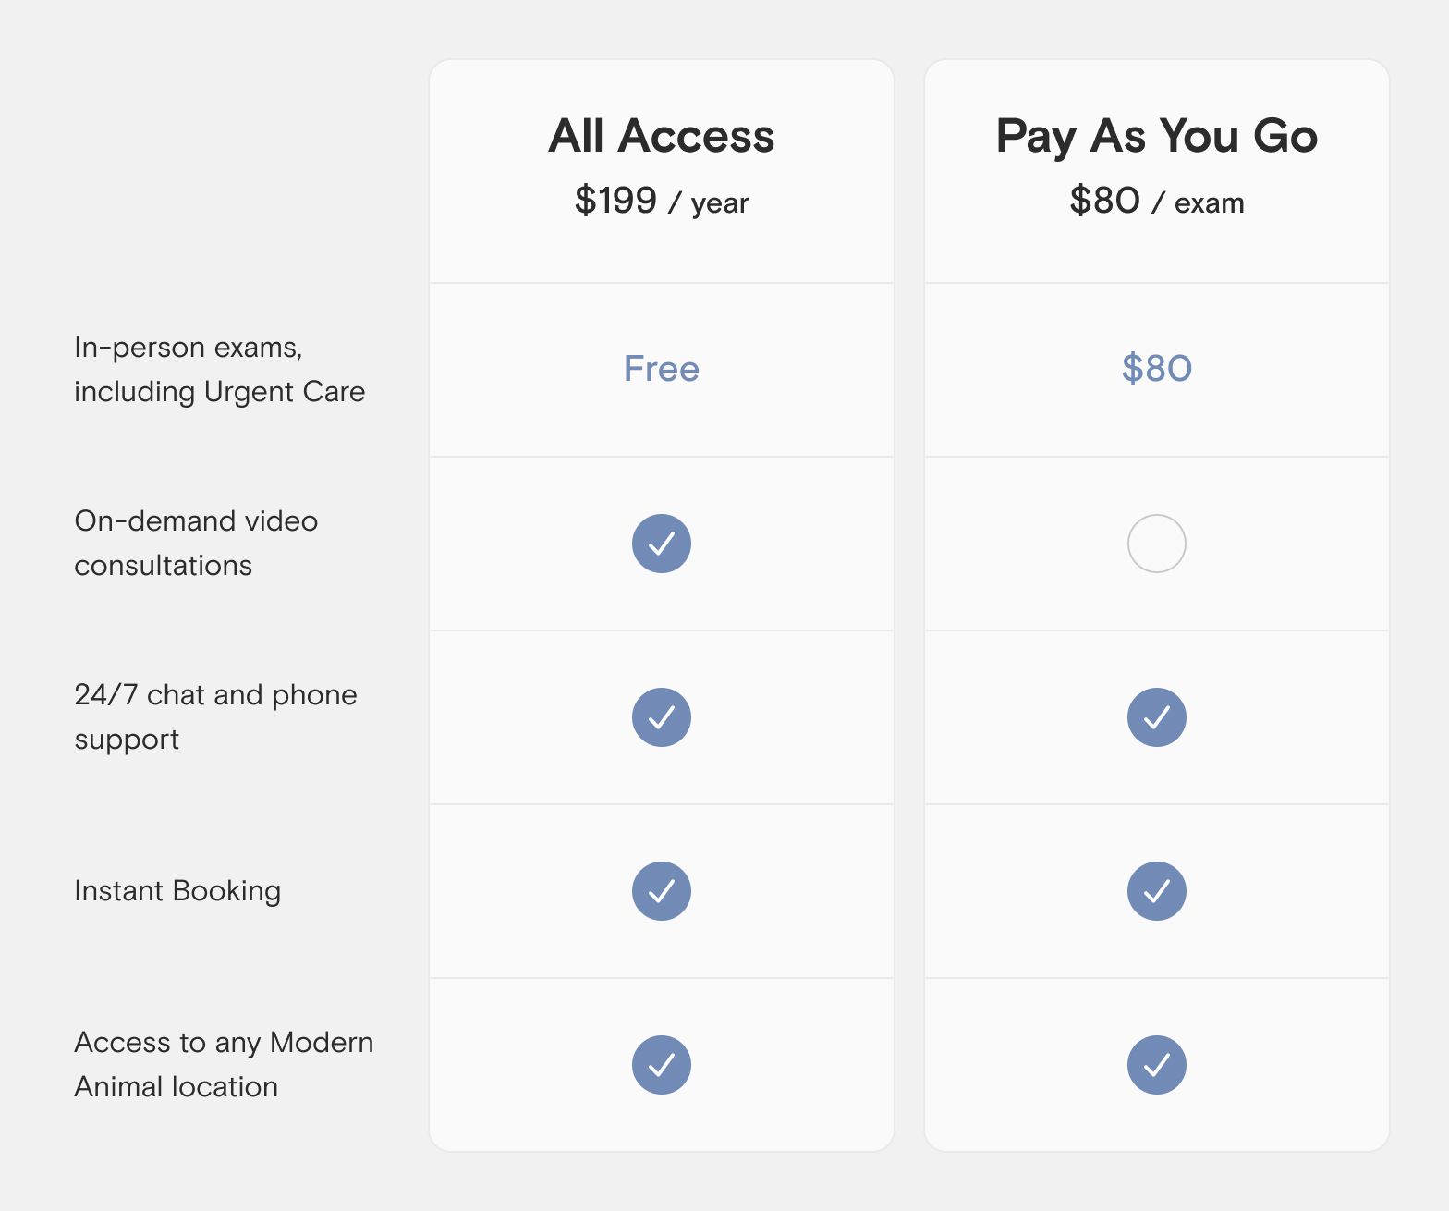The width and height of the screenshot is (1449, 1211).
Task: Click the $199 / year price
Action: click(x=662, y=201)
